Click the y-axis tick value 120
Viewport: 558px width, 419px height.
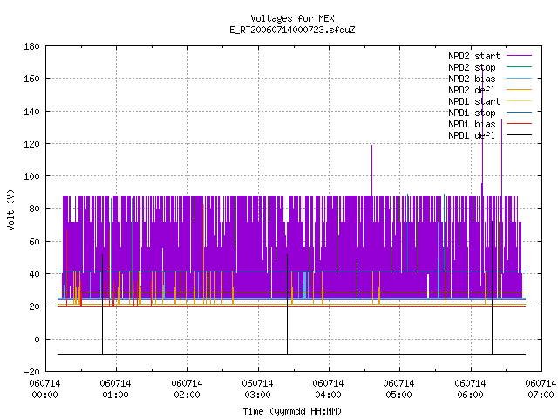[x=31, y=144]
